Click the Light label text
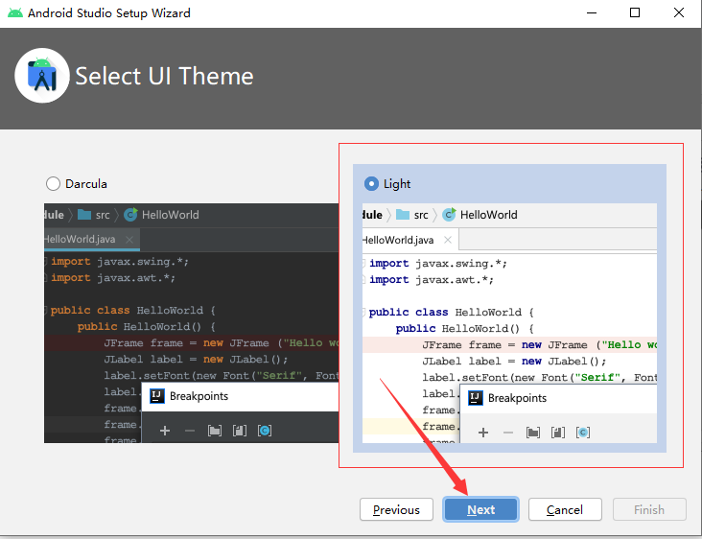 [397, 184]
